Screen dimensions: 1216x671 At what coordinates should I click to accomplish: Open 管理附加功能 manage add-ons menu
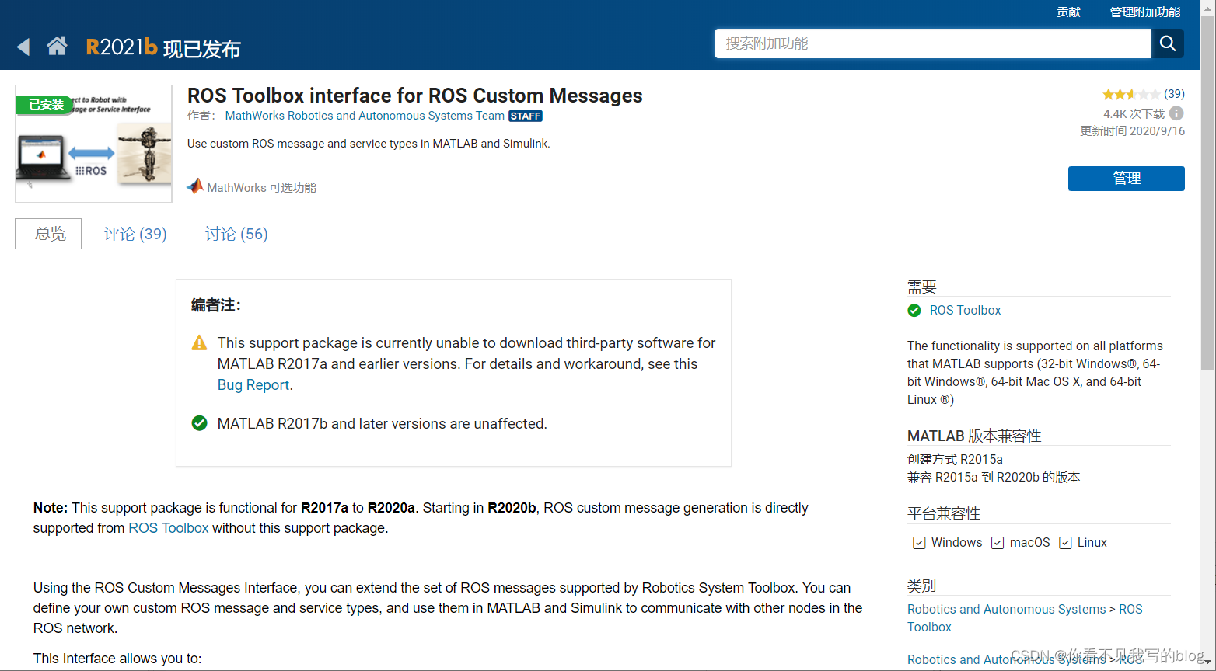point(1144,12)
